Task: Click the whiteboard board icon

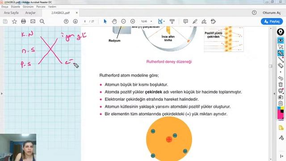Action: (281, 91)
